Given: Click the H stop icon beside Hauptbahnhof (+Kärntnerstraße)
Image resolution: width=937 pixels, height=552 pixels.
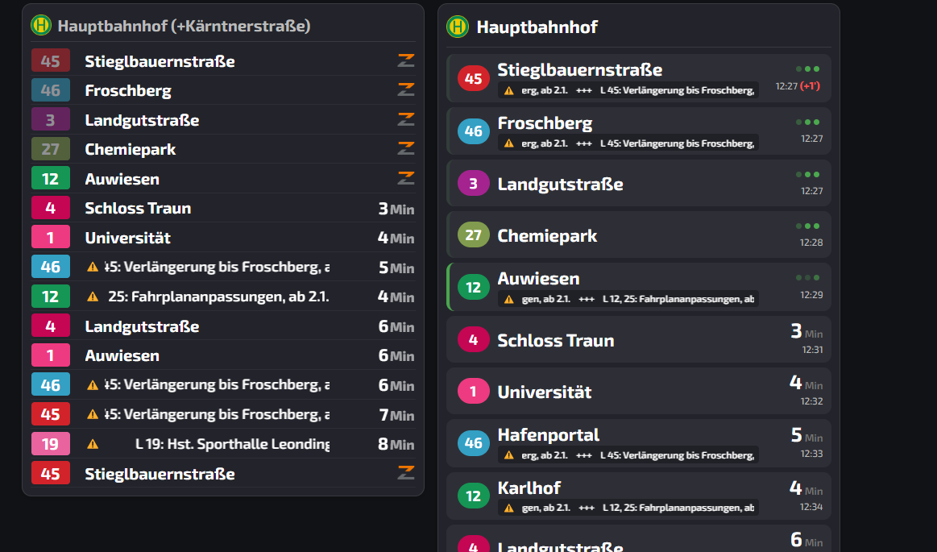Looking at the screenshot, I should (41, 25).
